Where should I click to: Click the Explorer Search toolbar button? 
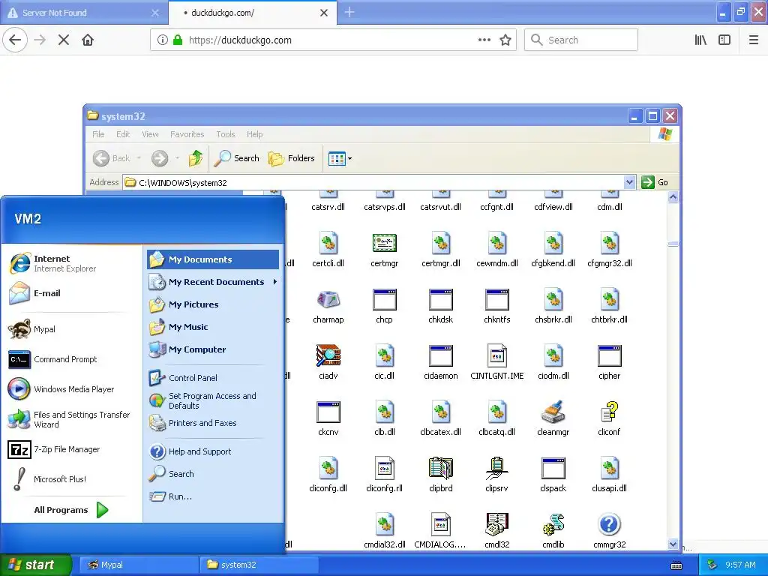point(237,158)
